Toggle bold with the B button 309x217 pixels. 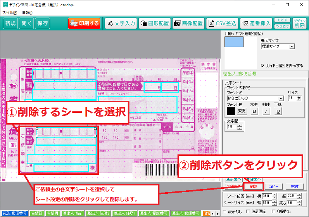coord(254,111)
